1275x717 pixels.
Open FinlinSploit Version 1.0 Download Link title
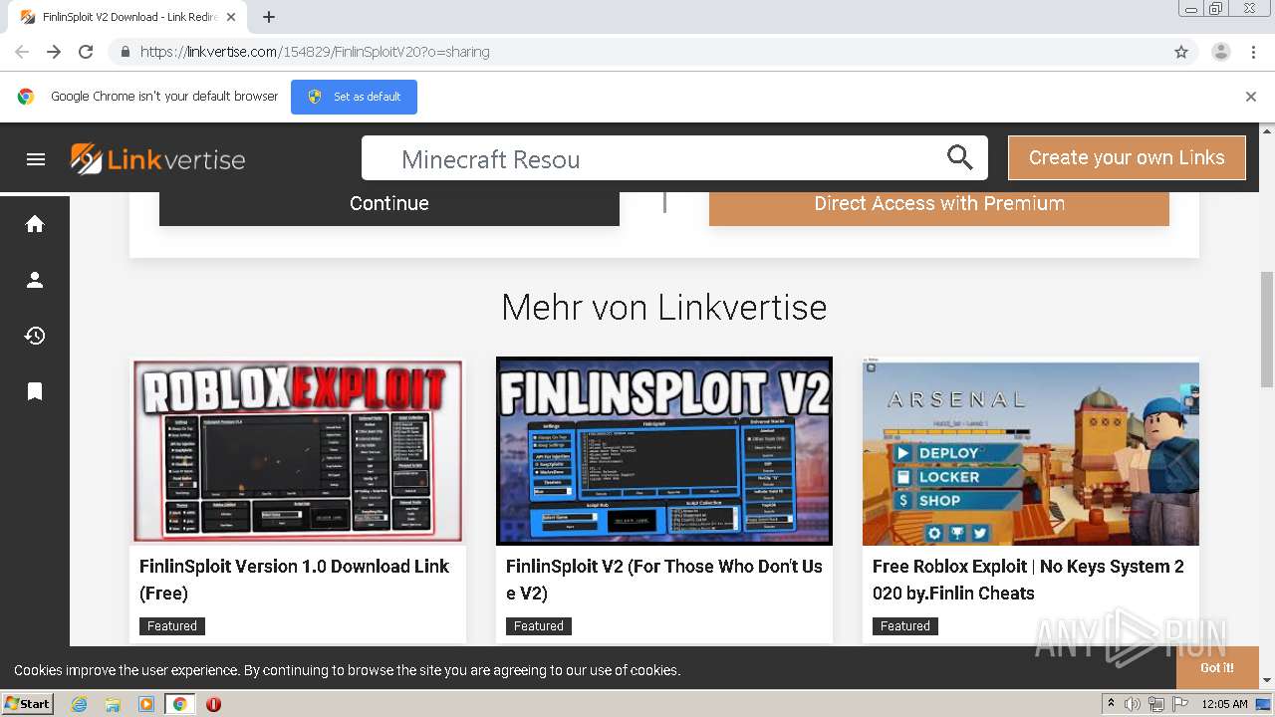click(x=294, y=580)
